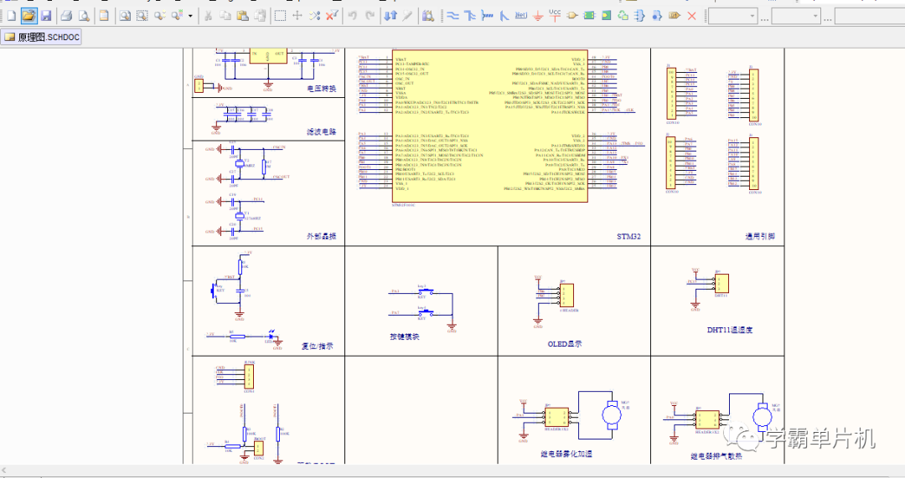
Task: Place a harness entry icon
Action: [657, 16]
